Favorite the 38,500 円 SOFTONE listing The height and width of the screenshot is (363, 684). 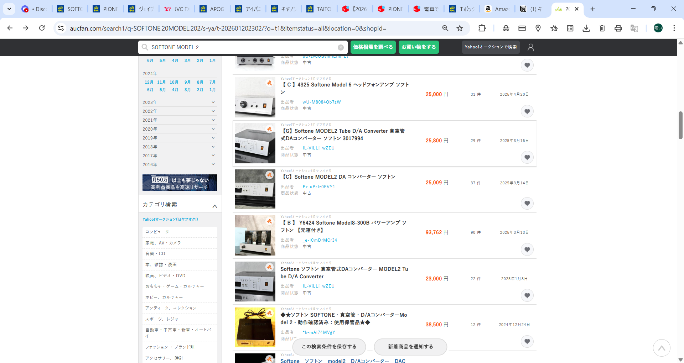click(527, 342)
